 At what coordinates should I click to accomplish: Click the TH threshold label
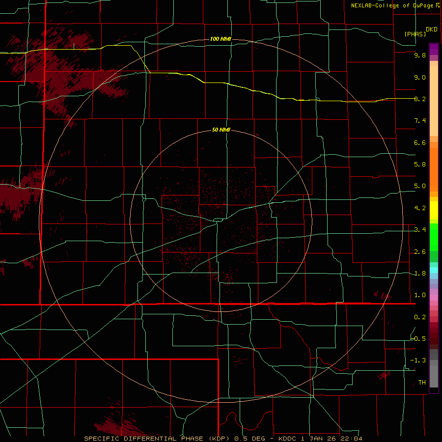[422, 383]
